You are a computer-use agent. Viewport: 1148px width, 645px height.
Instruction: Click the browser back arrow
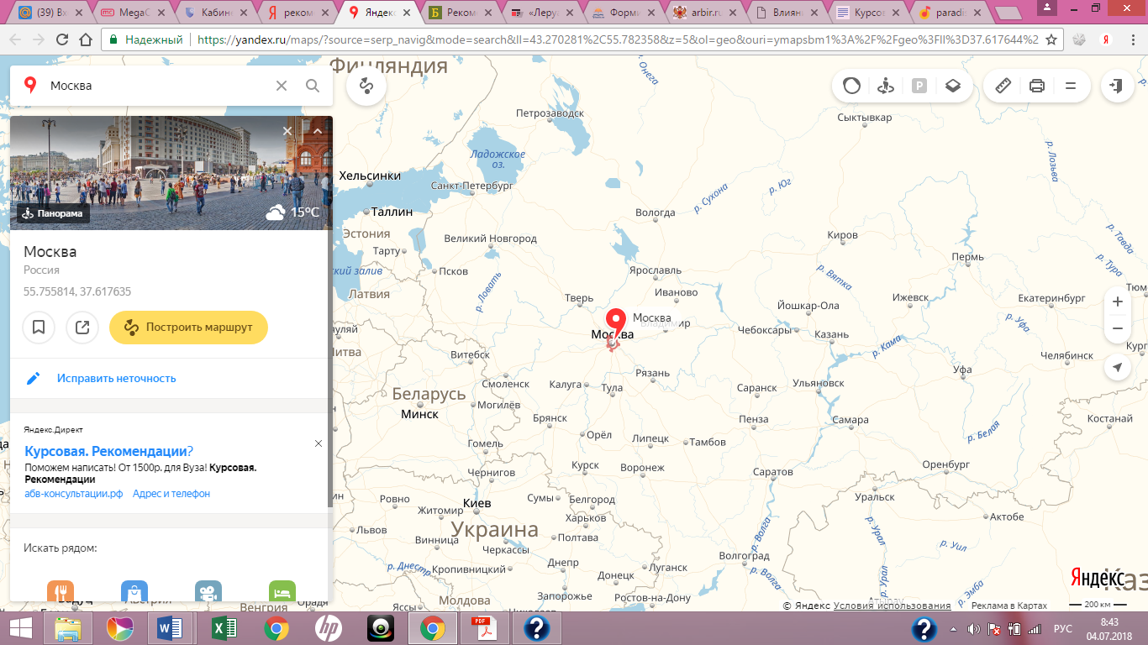(x=14, y=39)
